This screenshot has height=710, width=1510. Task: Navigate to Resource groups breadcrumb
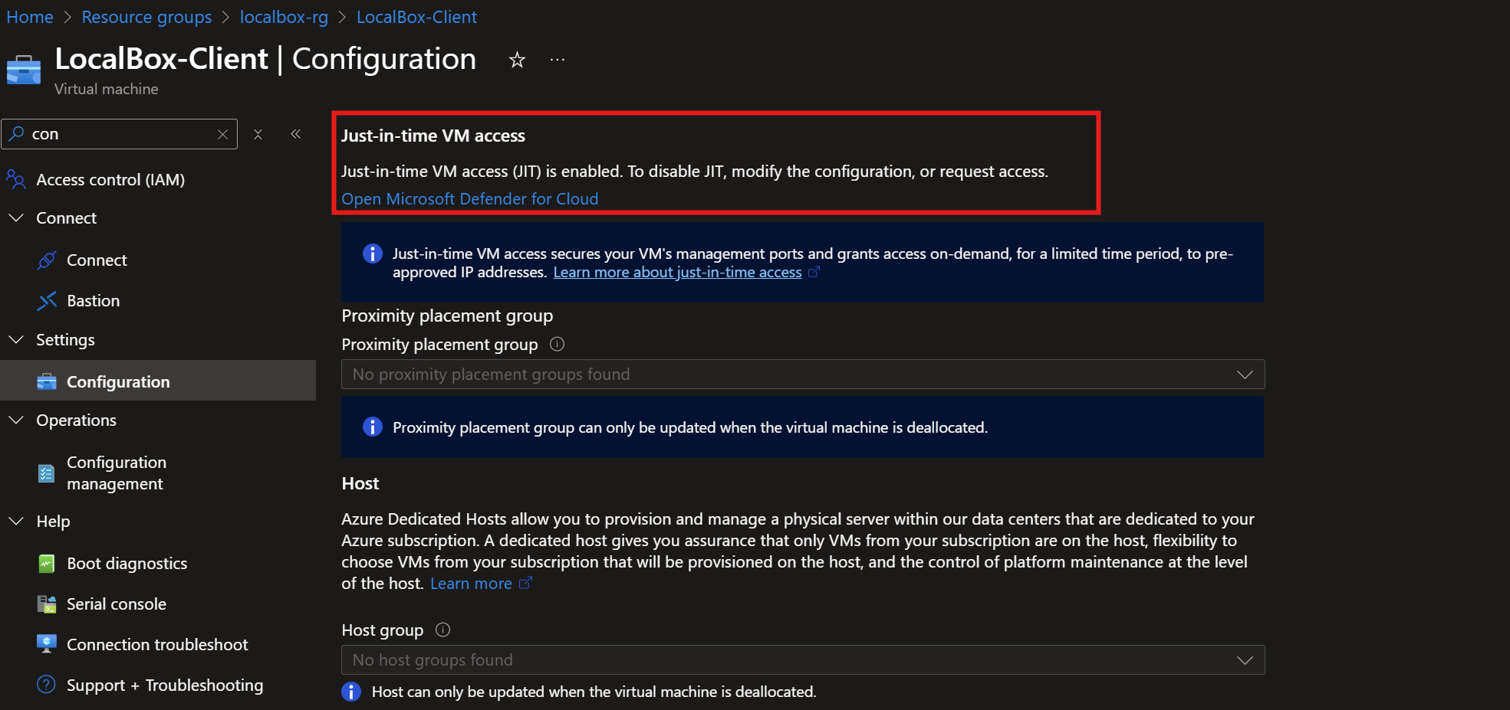pyautogui.click(x=146, y=17)
